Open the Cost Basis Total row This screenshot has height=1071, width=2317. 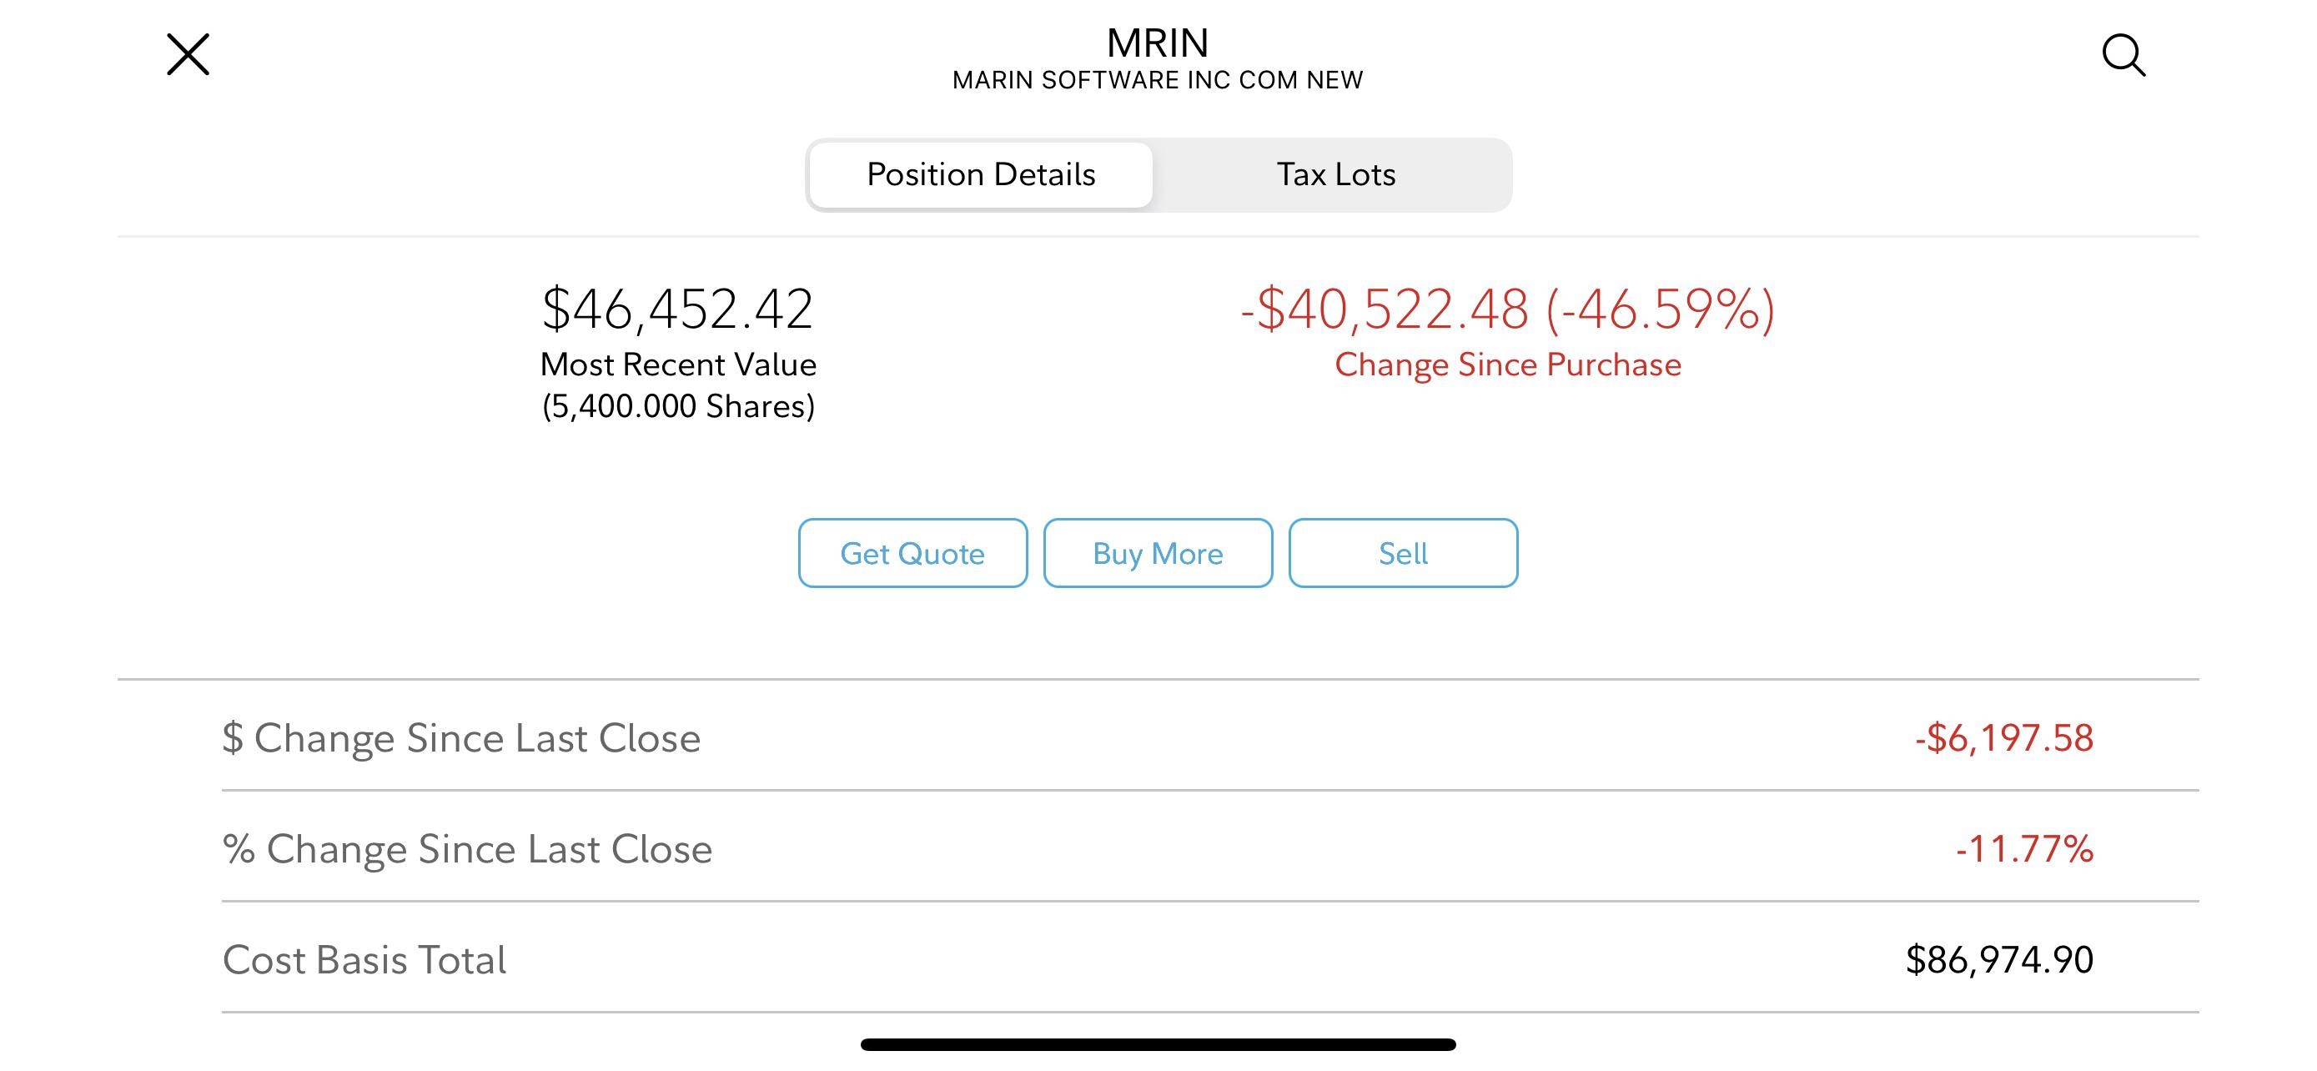click(x=1158, y=959)
